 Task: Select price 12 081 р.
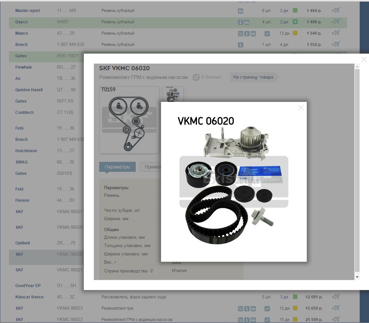(x=314, y=297)
